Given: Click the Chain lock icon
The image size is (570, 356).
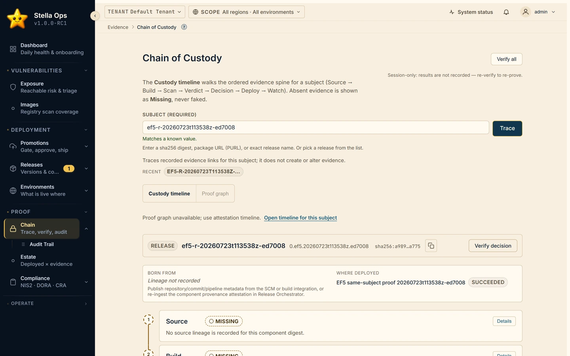Looking at the screenshot, I should (13, 229).
